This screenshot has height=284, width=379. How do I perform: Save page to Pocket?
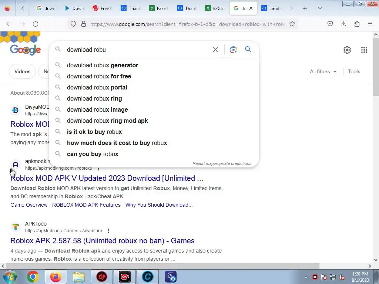tap(330, 24)
